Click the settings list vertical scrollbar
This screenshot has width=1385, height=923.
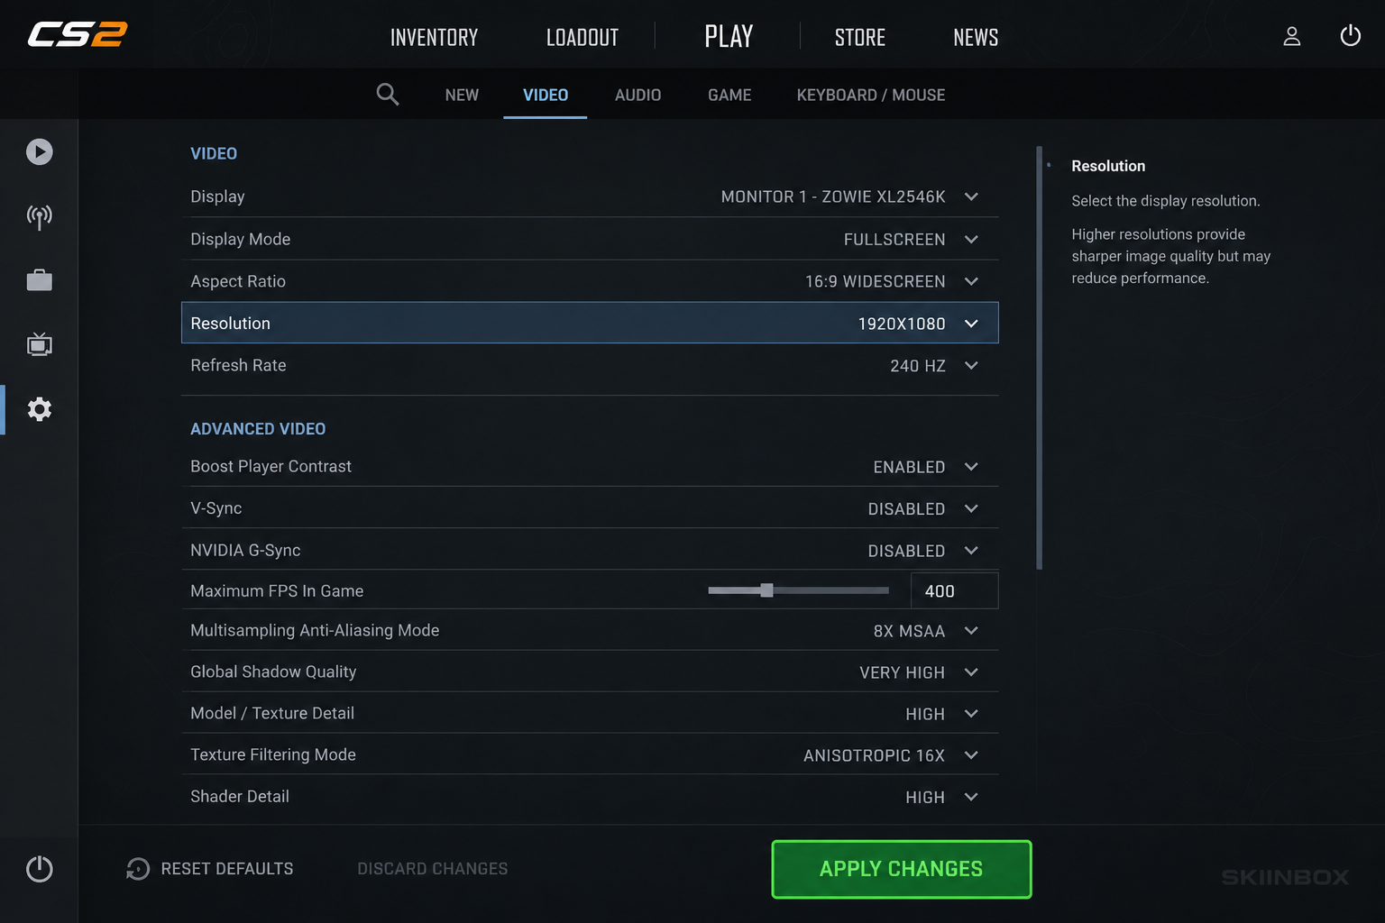pyautogui.click(x=1039, y=358)
